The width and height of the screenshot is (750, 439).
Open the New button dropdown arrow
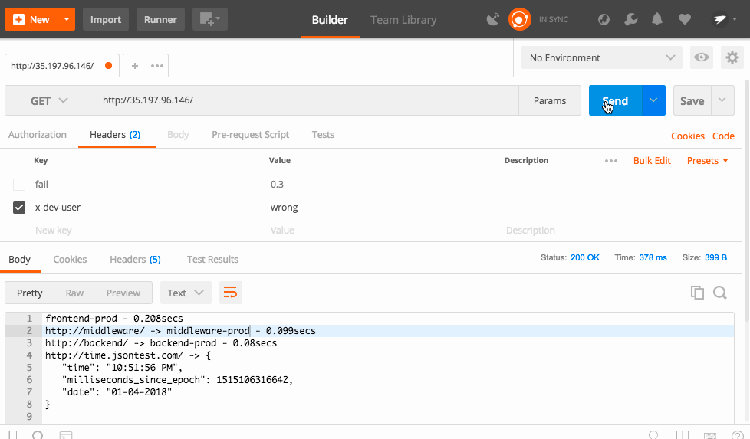point(67,20)
